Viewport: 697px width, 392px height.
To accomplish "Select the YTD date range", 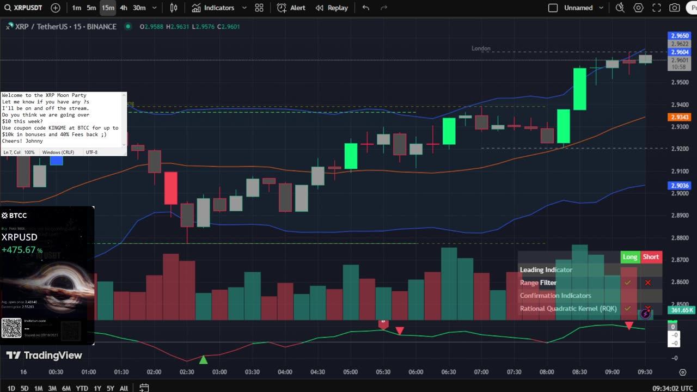I will click(82, 388).
